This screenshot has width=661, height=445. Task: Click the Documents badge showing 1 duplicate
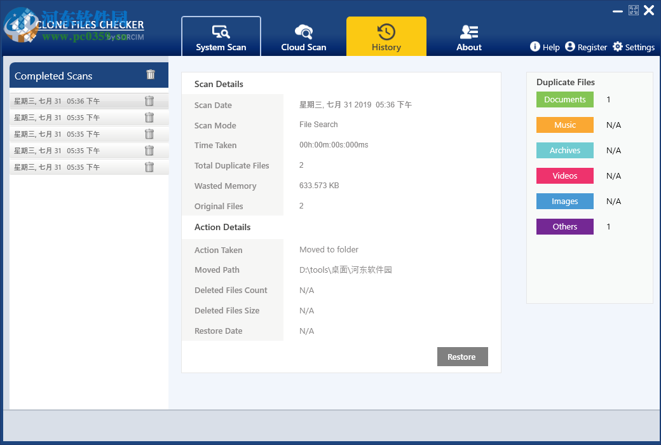[x=564, y=99]
